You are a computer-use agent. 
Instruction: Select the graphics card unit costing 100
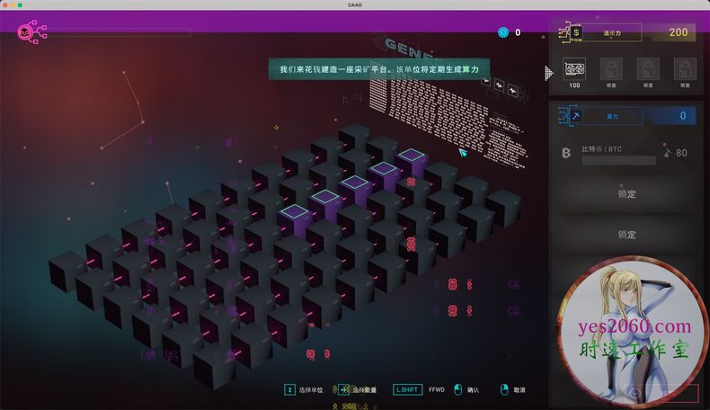click(x=574, y=68)
